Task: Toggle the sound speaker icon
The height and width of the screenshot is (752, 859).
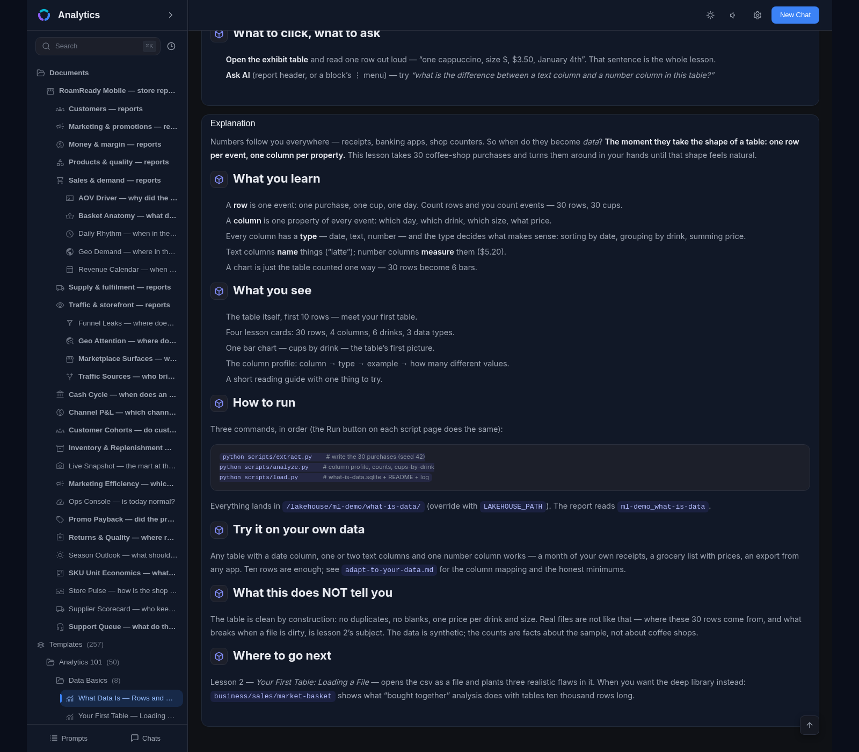Action: [733, 15]
